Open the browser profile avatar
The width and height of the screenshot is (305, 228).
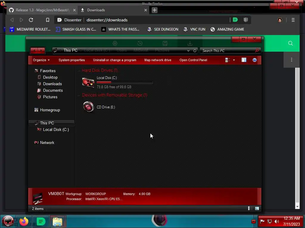click(x=280, y=20)
